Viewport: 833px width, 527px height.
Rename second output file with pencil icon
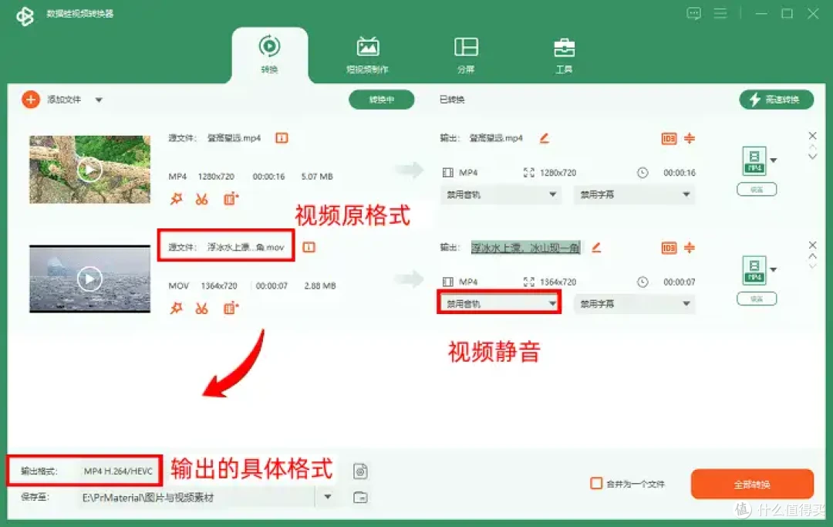[x=596, y=247]
